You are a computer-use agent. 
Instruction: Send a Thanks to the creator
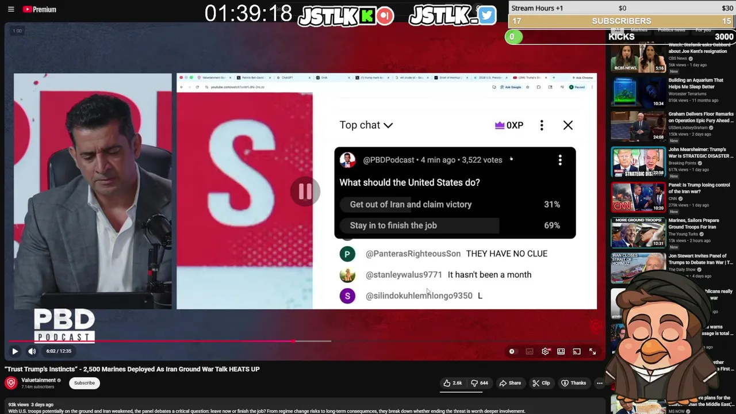coord(574,383)
